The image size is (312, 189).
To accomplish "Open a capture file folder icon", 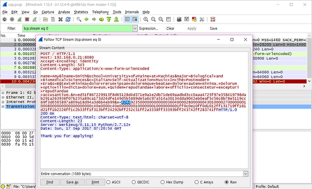I will pos(45,19).
